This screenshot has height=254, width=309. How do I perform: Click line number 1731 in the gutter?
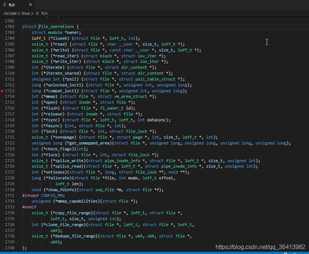10,196
